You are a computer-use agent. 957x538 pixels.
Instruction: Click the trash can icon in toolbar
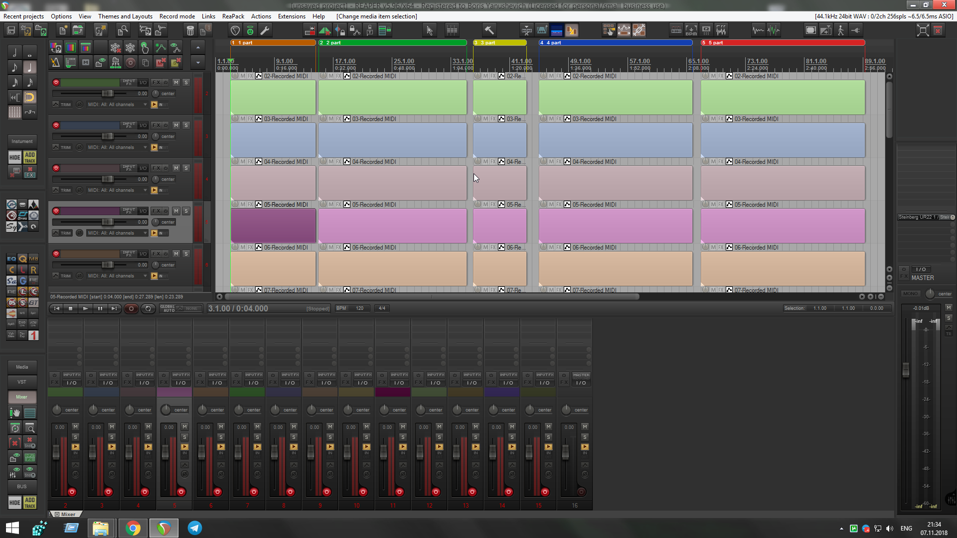(x=190, y=30)
